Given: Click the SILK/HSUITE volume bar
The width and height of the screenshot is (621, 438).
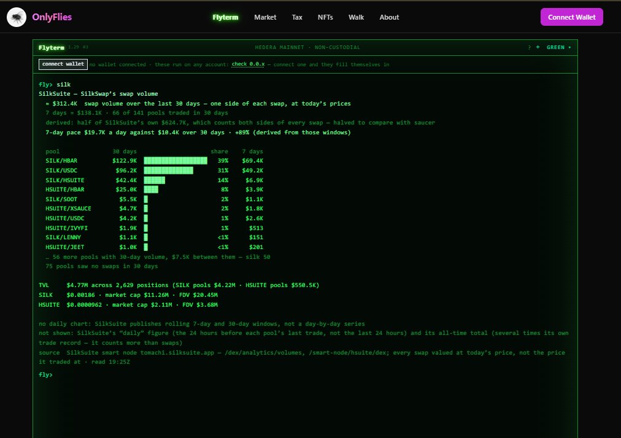Looking at the screenshot, I should (155, 180).
